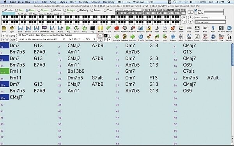234x146 pixels.
Task: Click the Soloist toolbar icon
Action: coord(149,29)
